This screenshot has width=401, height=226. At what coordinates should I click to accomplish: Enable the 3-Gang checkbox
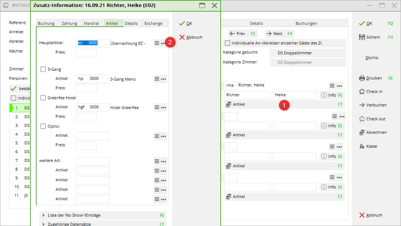pyautogui.click(x=43, y=69)
